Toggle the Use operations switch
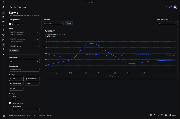The image size is (180, 119). (11, 24)
